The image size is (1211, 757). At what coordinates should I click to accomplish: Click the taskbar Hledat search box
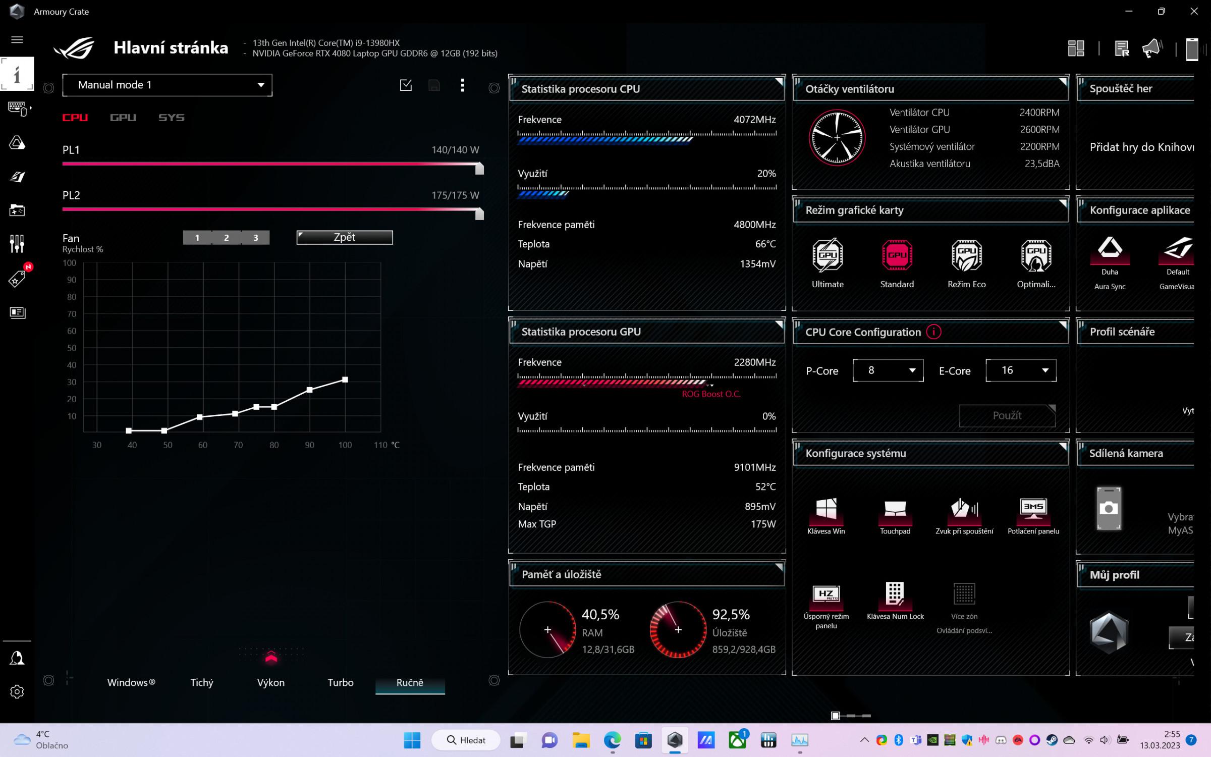tap(466, 740)
